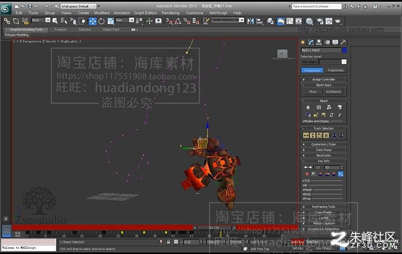Open the Workspace: Default dropdown

pyautogui.click(x=78, y=6)
